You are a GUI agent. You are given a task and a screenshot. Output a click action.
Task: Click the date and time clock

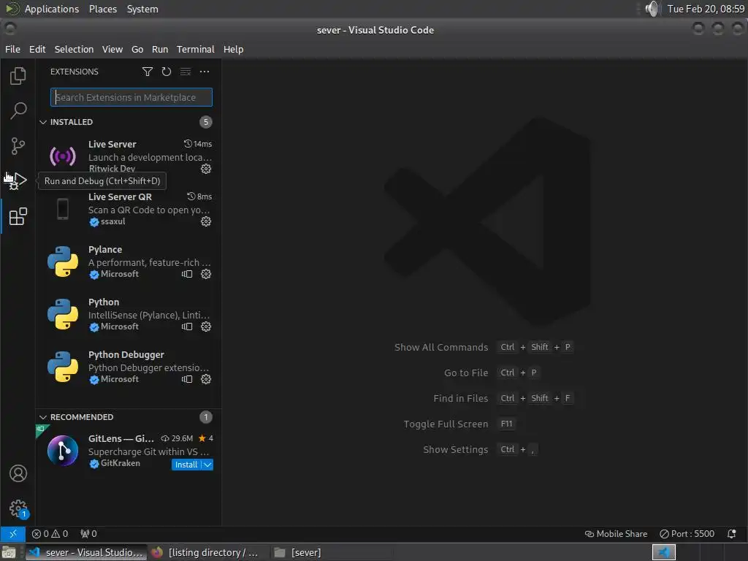(706, 9)
